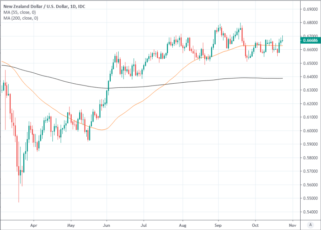Click the auto-scale "A" button
The width and height of the screenshot is (321, 230).
(x=311, y=224)
